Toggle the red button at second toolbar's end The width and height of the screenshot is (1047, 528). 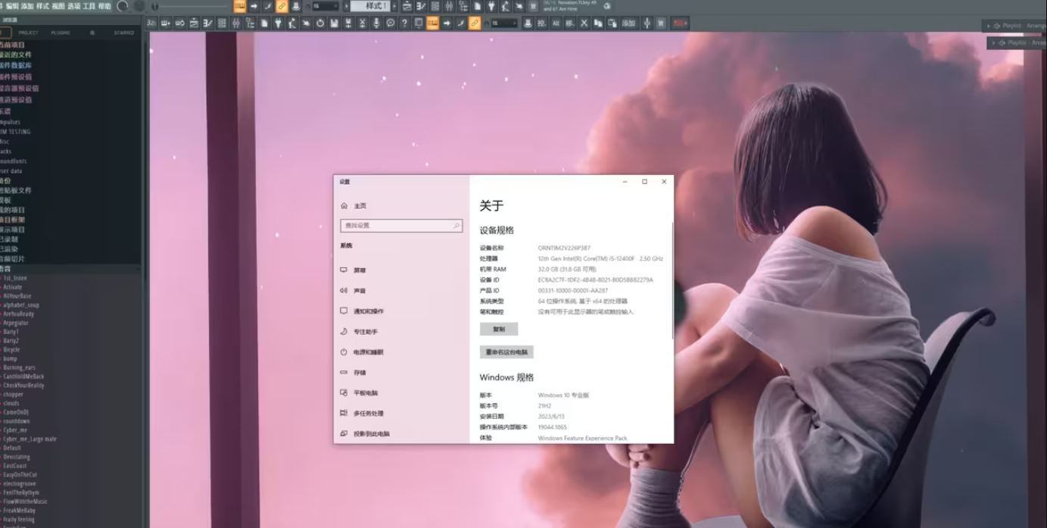679,23
